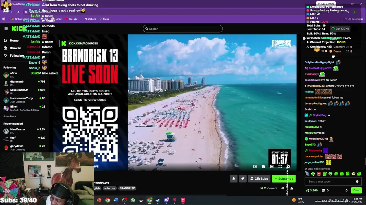The width and height of the screenshot is (366, 205).
Task: Click the green Subscribe button
Action: (284, 179)
